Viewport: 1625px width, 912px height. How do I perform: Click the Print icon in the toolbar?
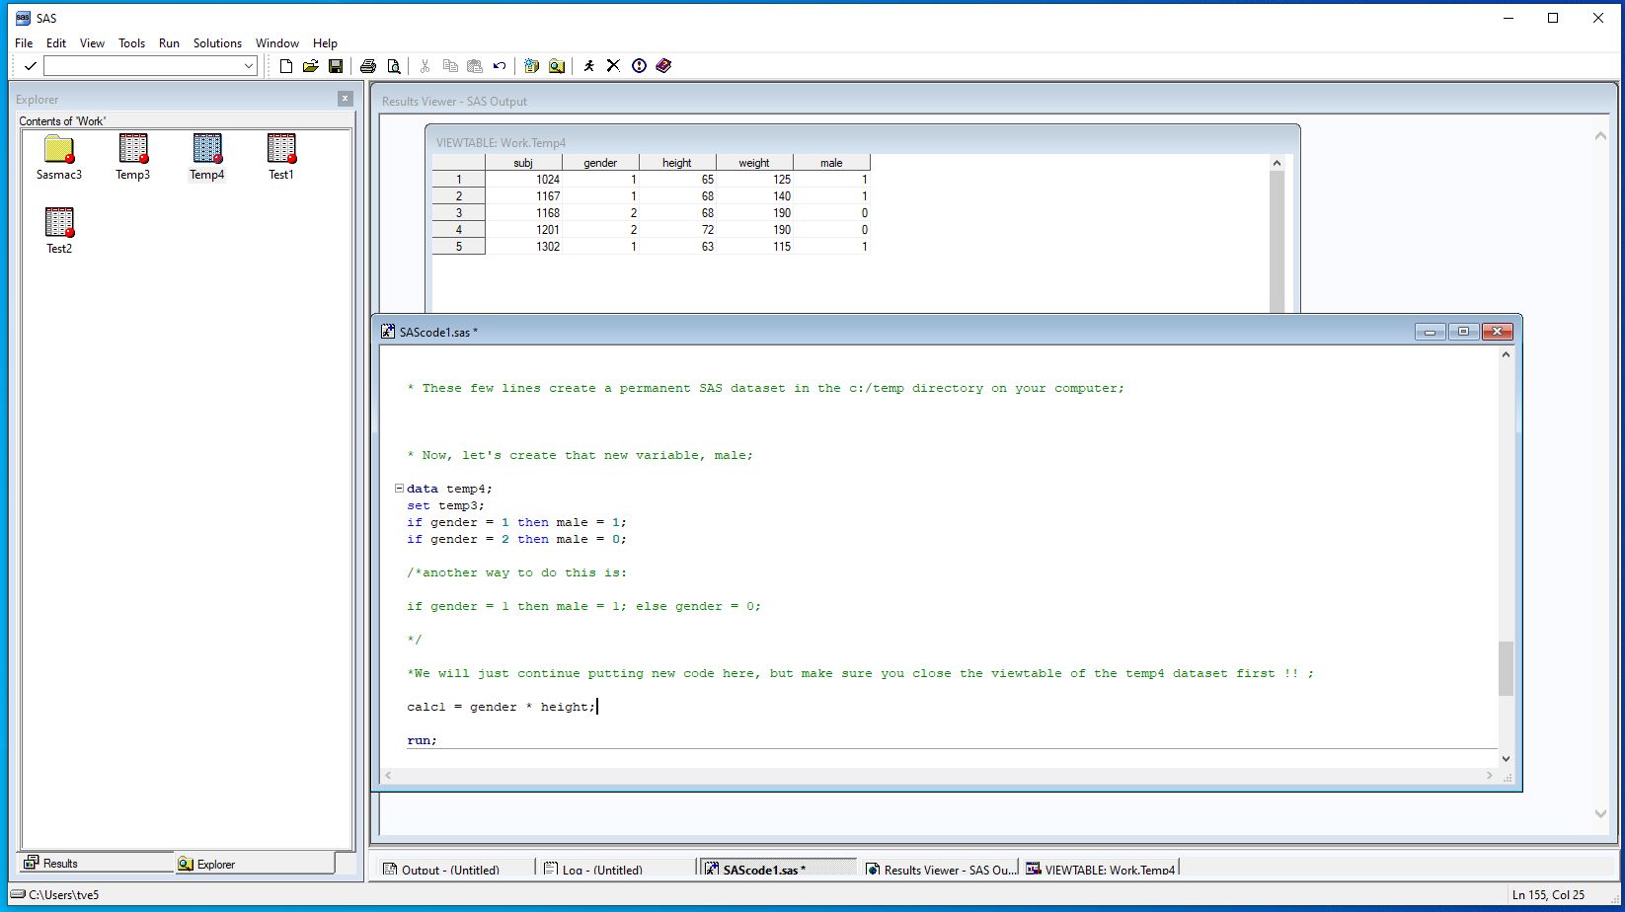click(368, 66)
